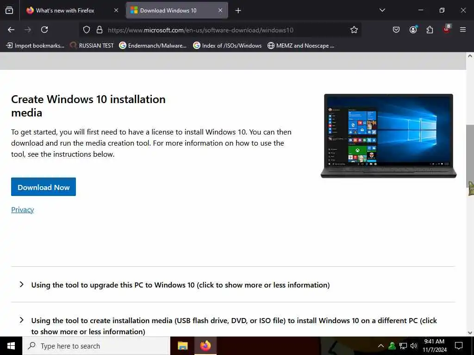Open Import bookmarks item in bookmarks toolbar

(x=35, y=46)
